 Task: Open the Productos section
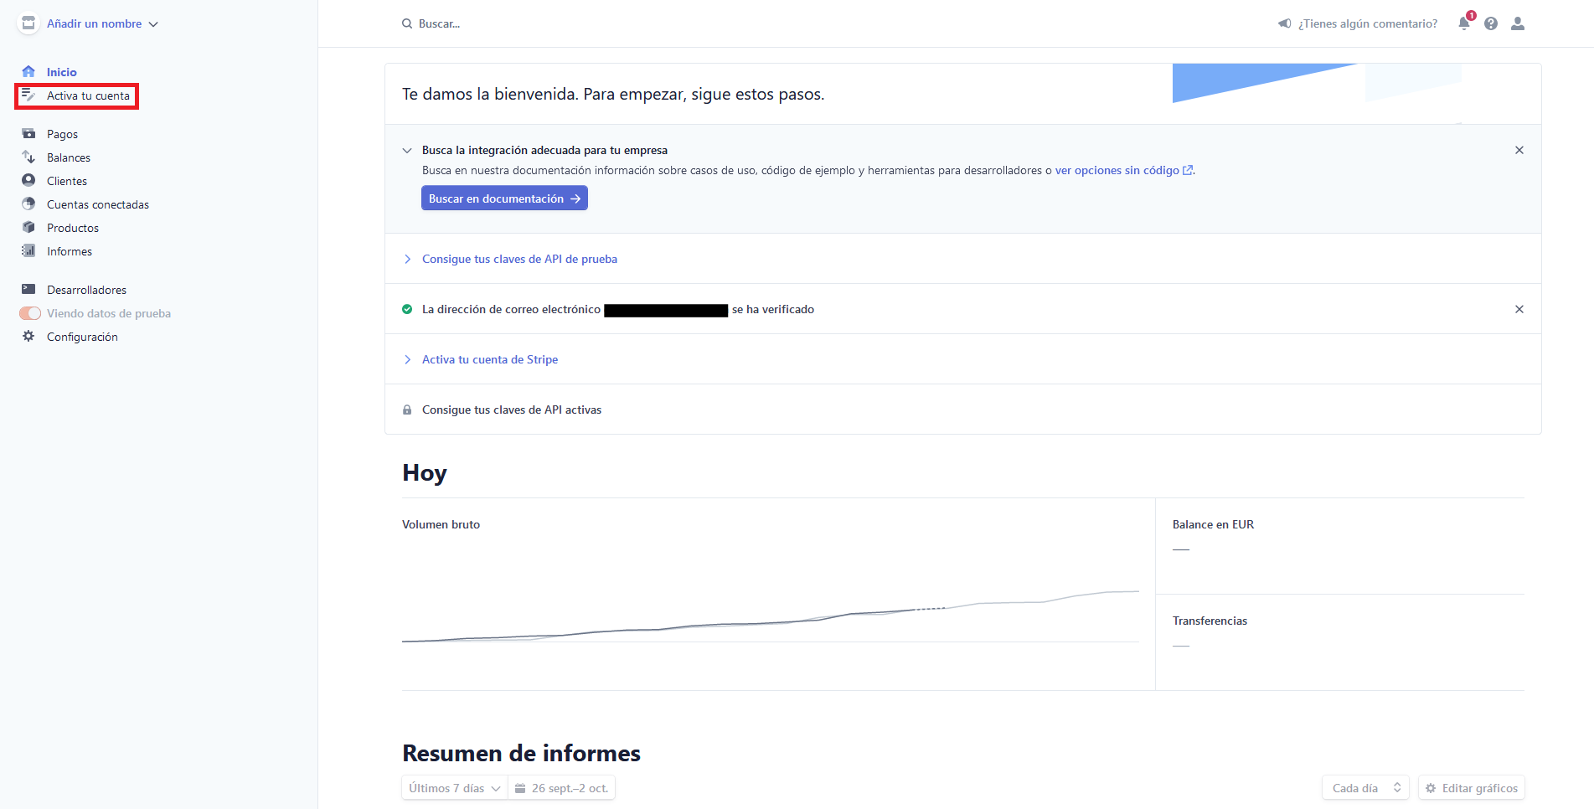(x=73, y=228)
